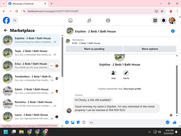
Task: Click the chat messages scrollbar
Action: tap(177, 90)
